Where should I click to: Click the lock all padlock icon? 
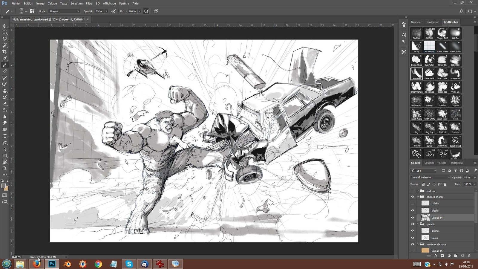click(x=445, y=184)
